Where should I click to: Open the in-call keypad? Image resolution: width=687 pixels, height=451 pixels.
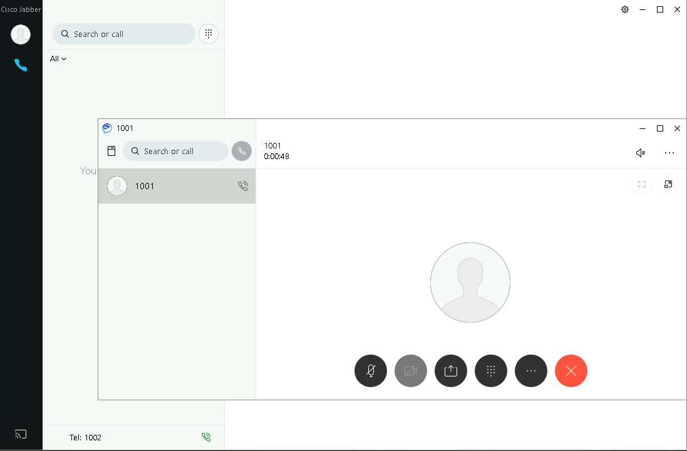click(491, 371)
